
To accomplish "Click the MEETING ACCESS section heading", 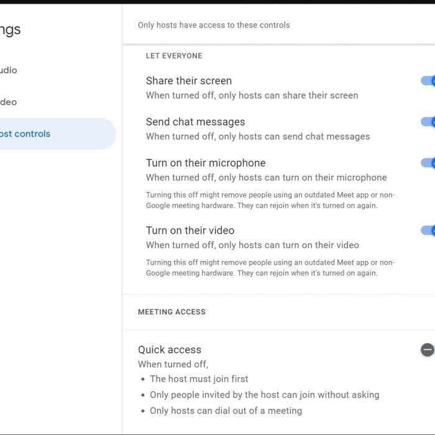I will tap(172, 312).
